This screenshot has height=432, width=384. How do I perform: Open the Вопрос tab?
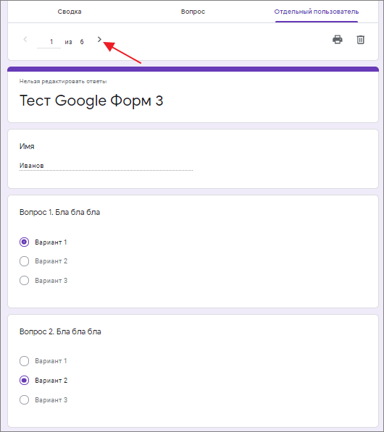193,12
